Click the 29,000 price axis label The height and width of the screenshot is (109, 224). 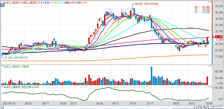tap(219, 50)
